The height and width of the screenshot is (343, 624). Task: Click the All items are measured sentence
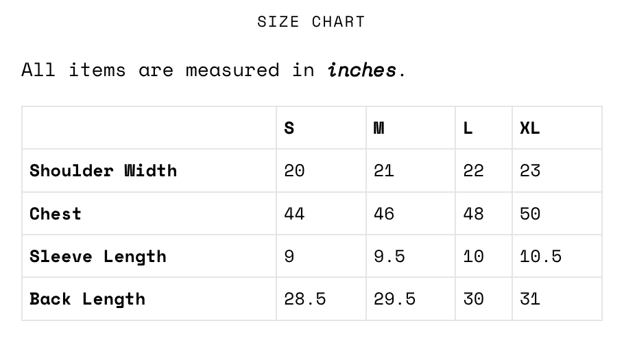tap(214, 70)
